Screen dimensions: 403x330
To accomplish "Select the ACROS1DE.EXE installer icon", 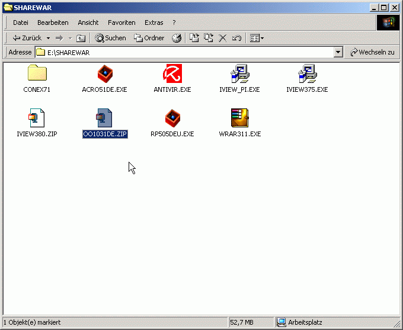I will click(105, 74).
